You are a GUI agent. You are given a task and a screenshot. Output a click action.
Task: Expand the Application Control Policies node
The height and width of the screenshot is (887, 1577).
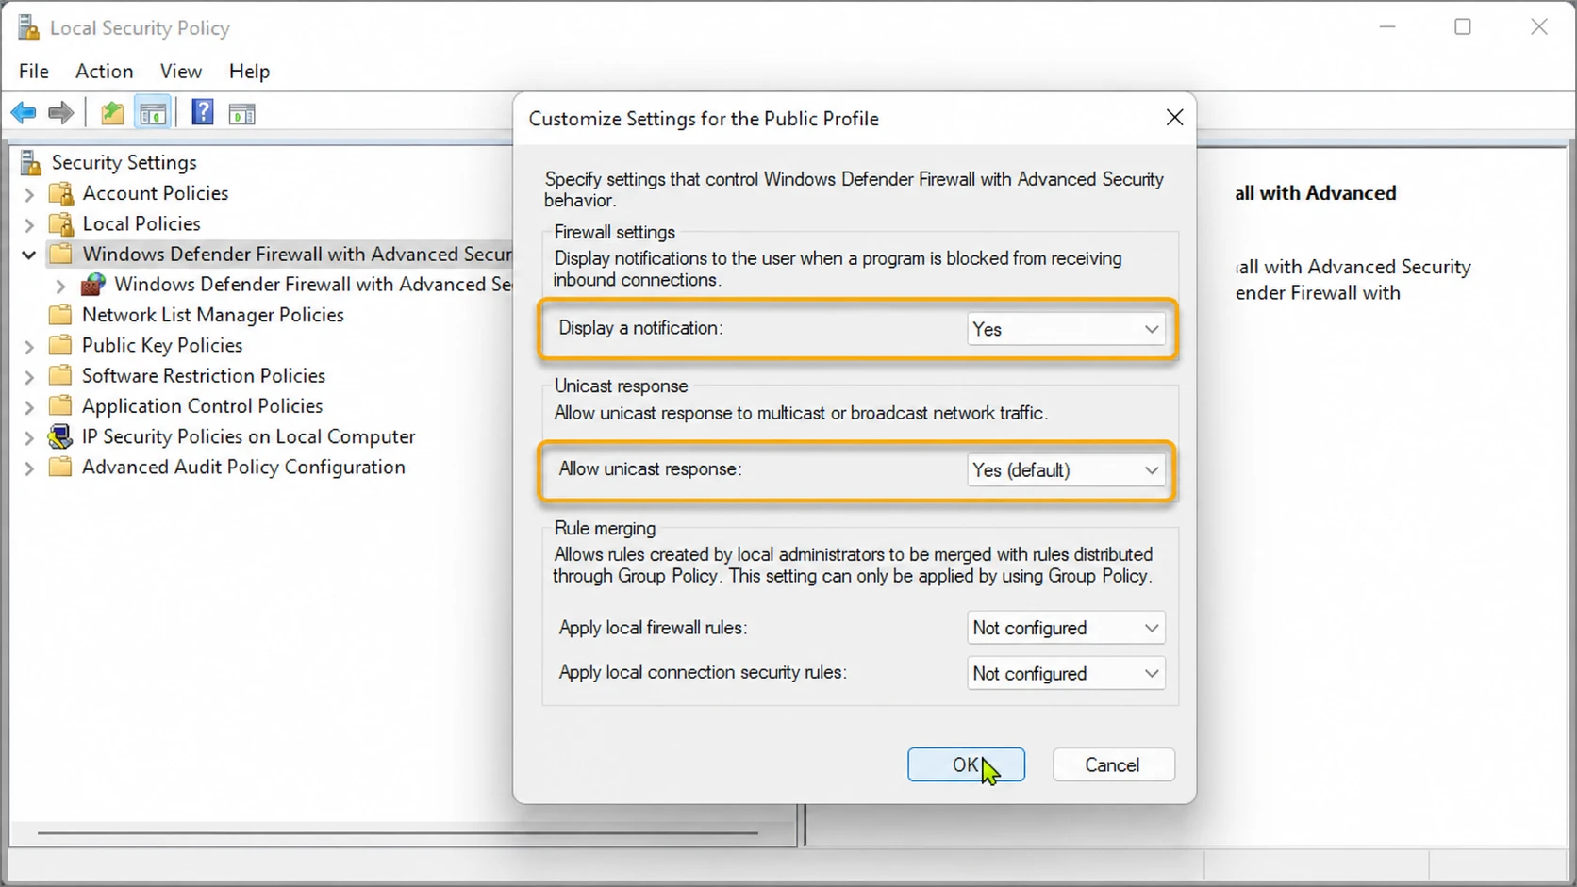29,406
